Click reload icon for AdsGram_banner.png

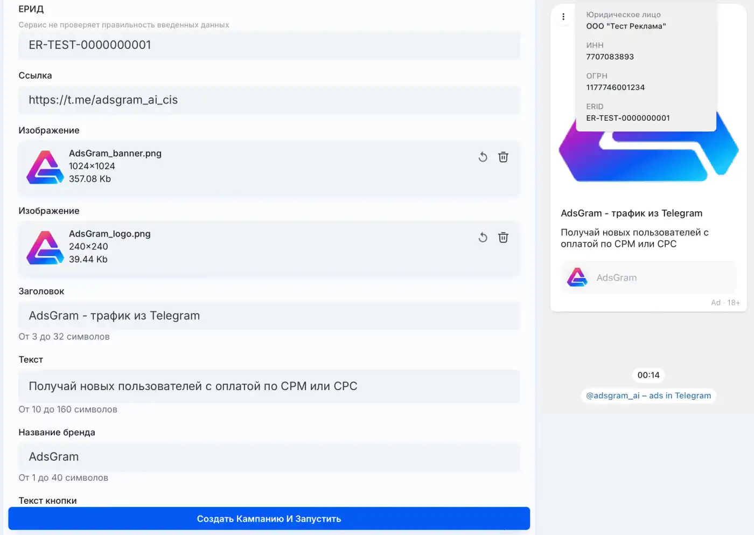point(483,157)
